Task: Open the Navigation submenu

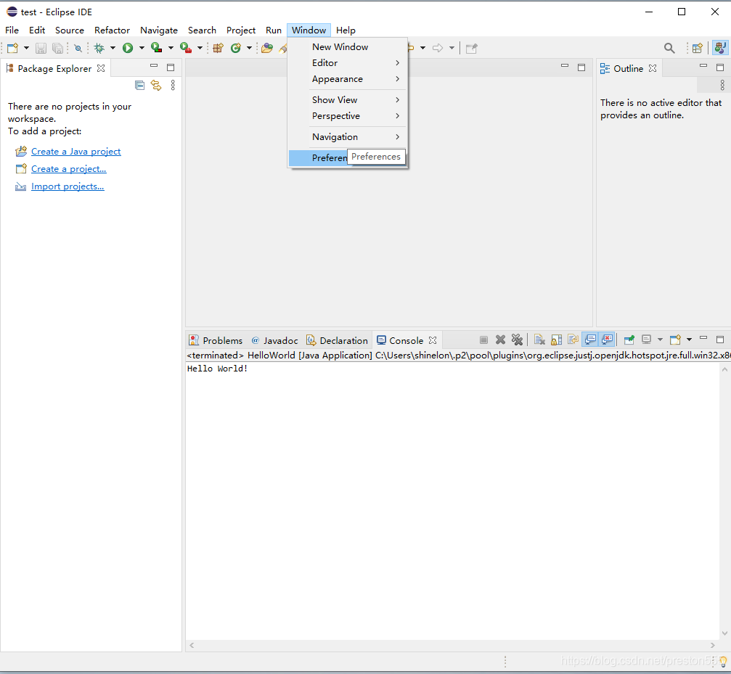Action: 347,137
